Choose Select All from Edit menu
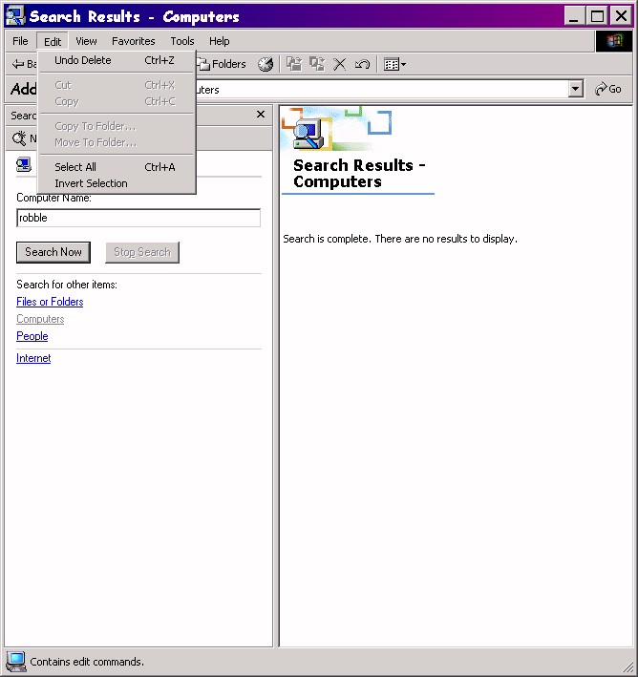The width and height of the screenshot is (638, 677). tap(117, 167)
